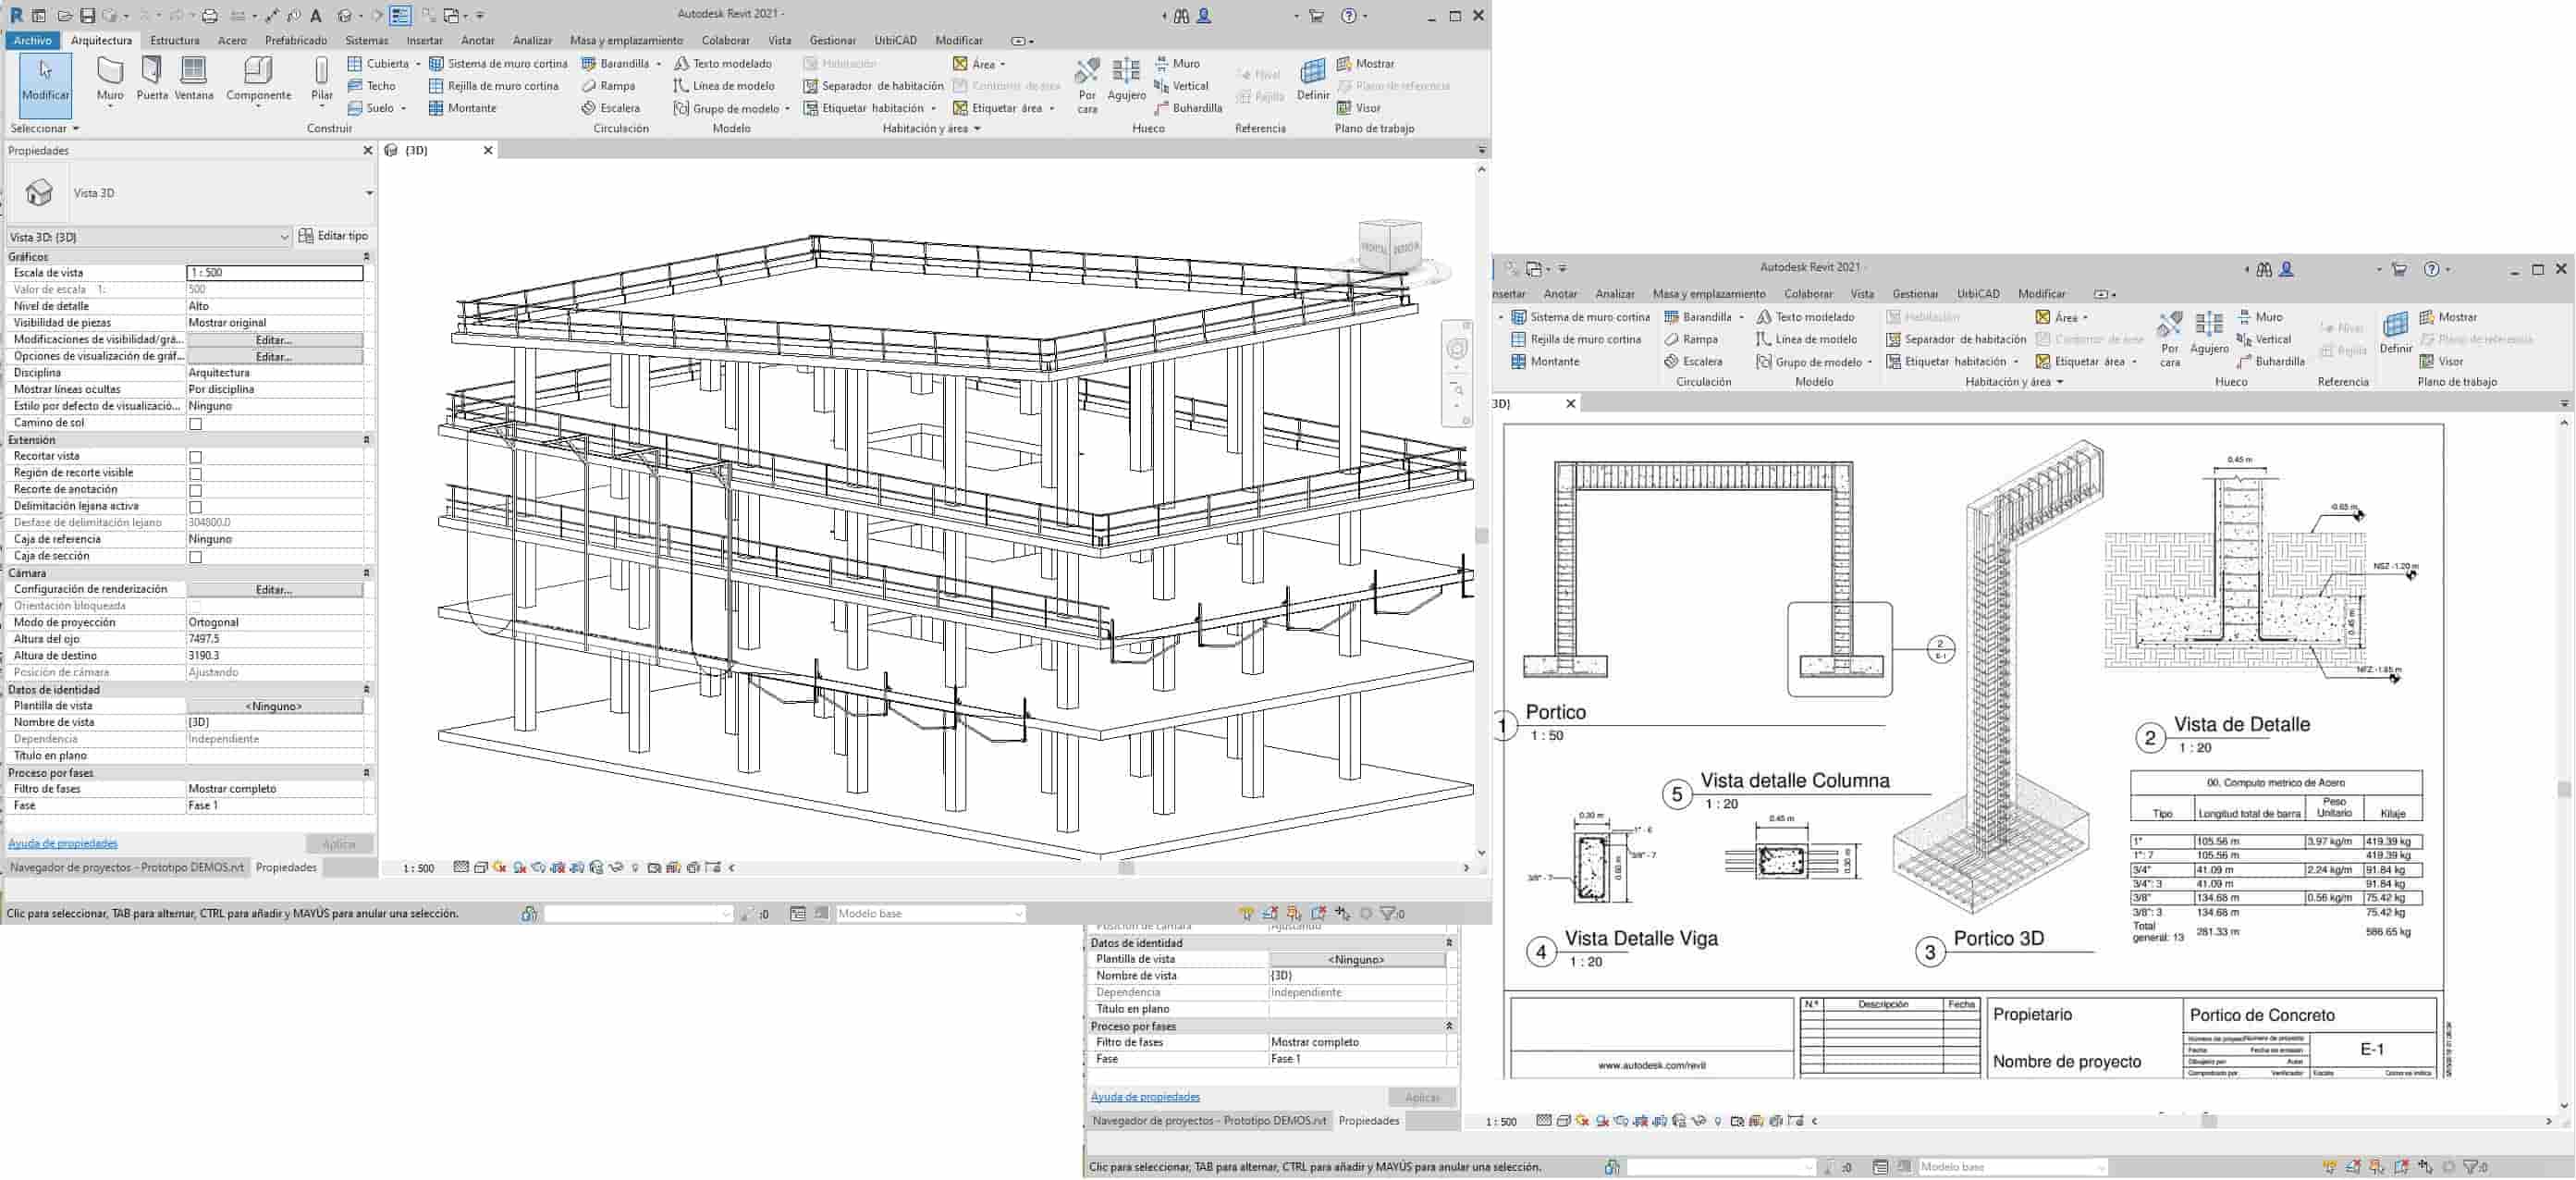This screenshot has height=1180, width=2576.
Task: Choose the Muro wall tool
Action: pos(110,81)
